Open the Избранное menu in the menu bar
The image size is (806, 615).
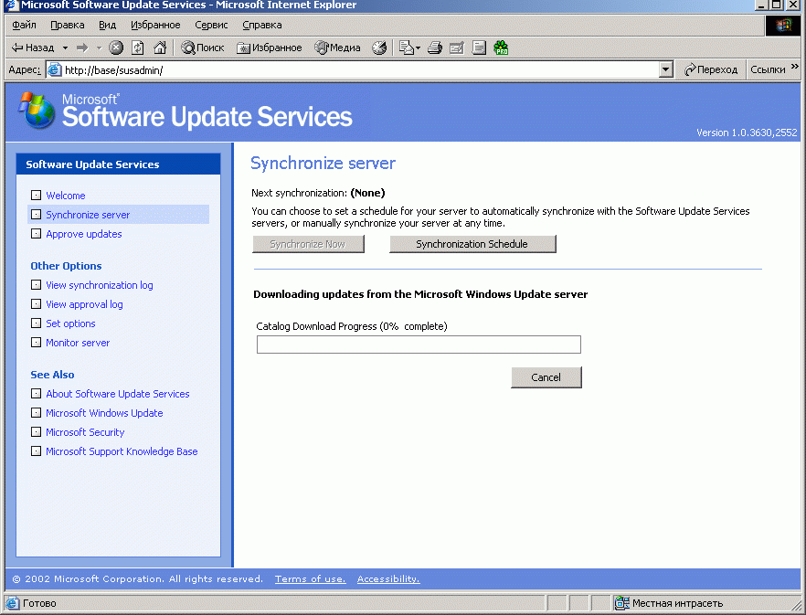click(x=155, y=25)
